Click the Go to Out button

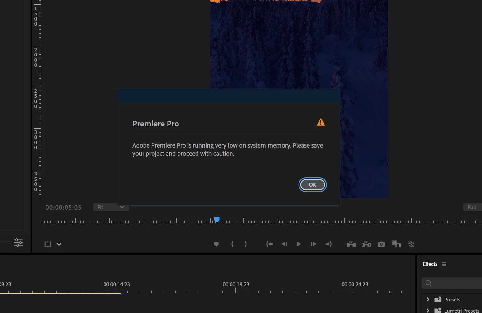(x=329, y=244)
